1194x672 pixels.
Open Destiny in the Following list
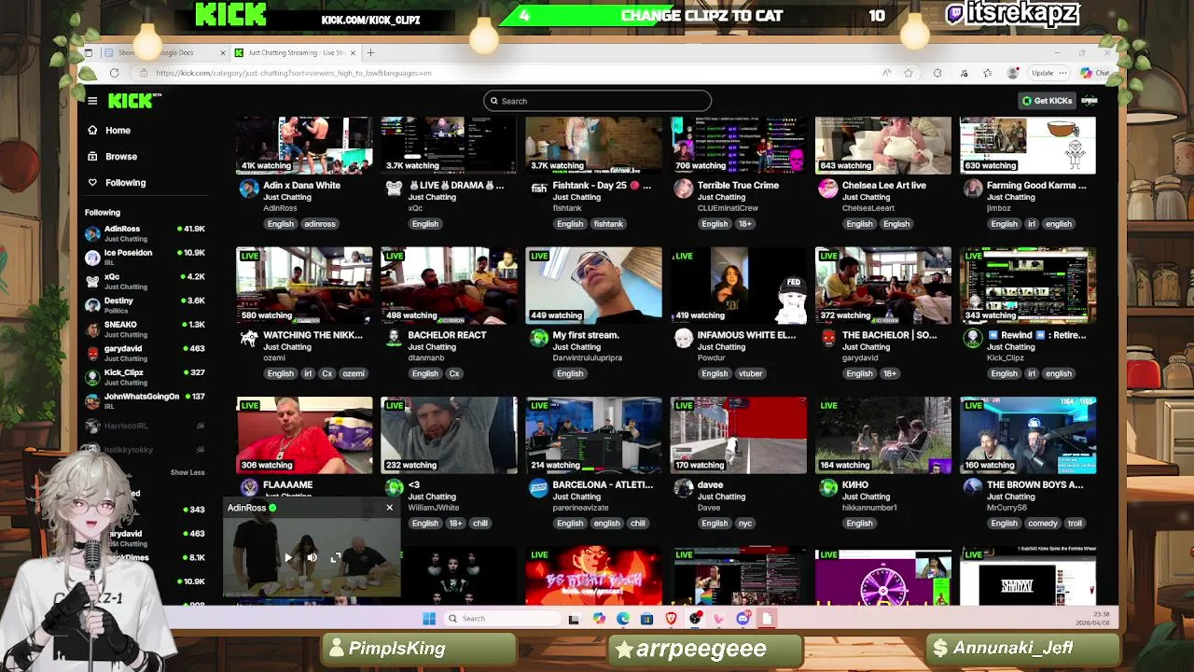click(145, 305)
